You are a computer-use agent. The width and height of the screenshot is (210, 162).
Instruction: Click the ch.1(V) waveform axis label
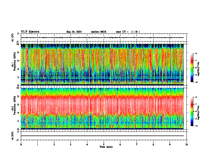tap(13, 38)
